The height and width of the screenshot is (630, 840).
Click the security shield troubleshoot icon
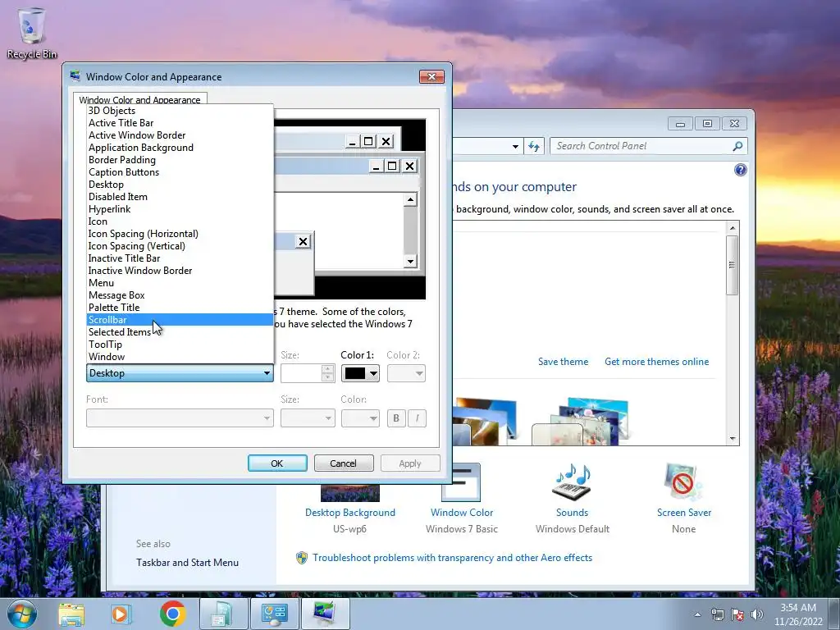click(x=302, y=558)
